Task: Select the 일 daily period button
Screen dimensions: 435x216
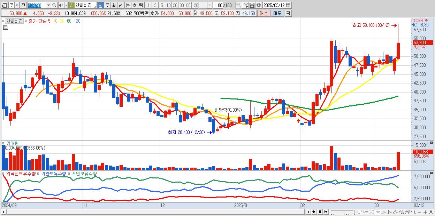Action: (100, 5)
